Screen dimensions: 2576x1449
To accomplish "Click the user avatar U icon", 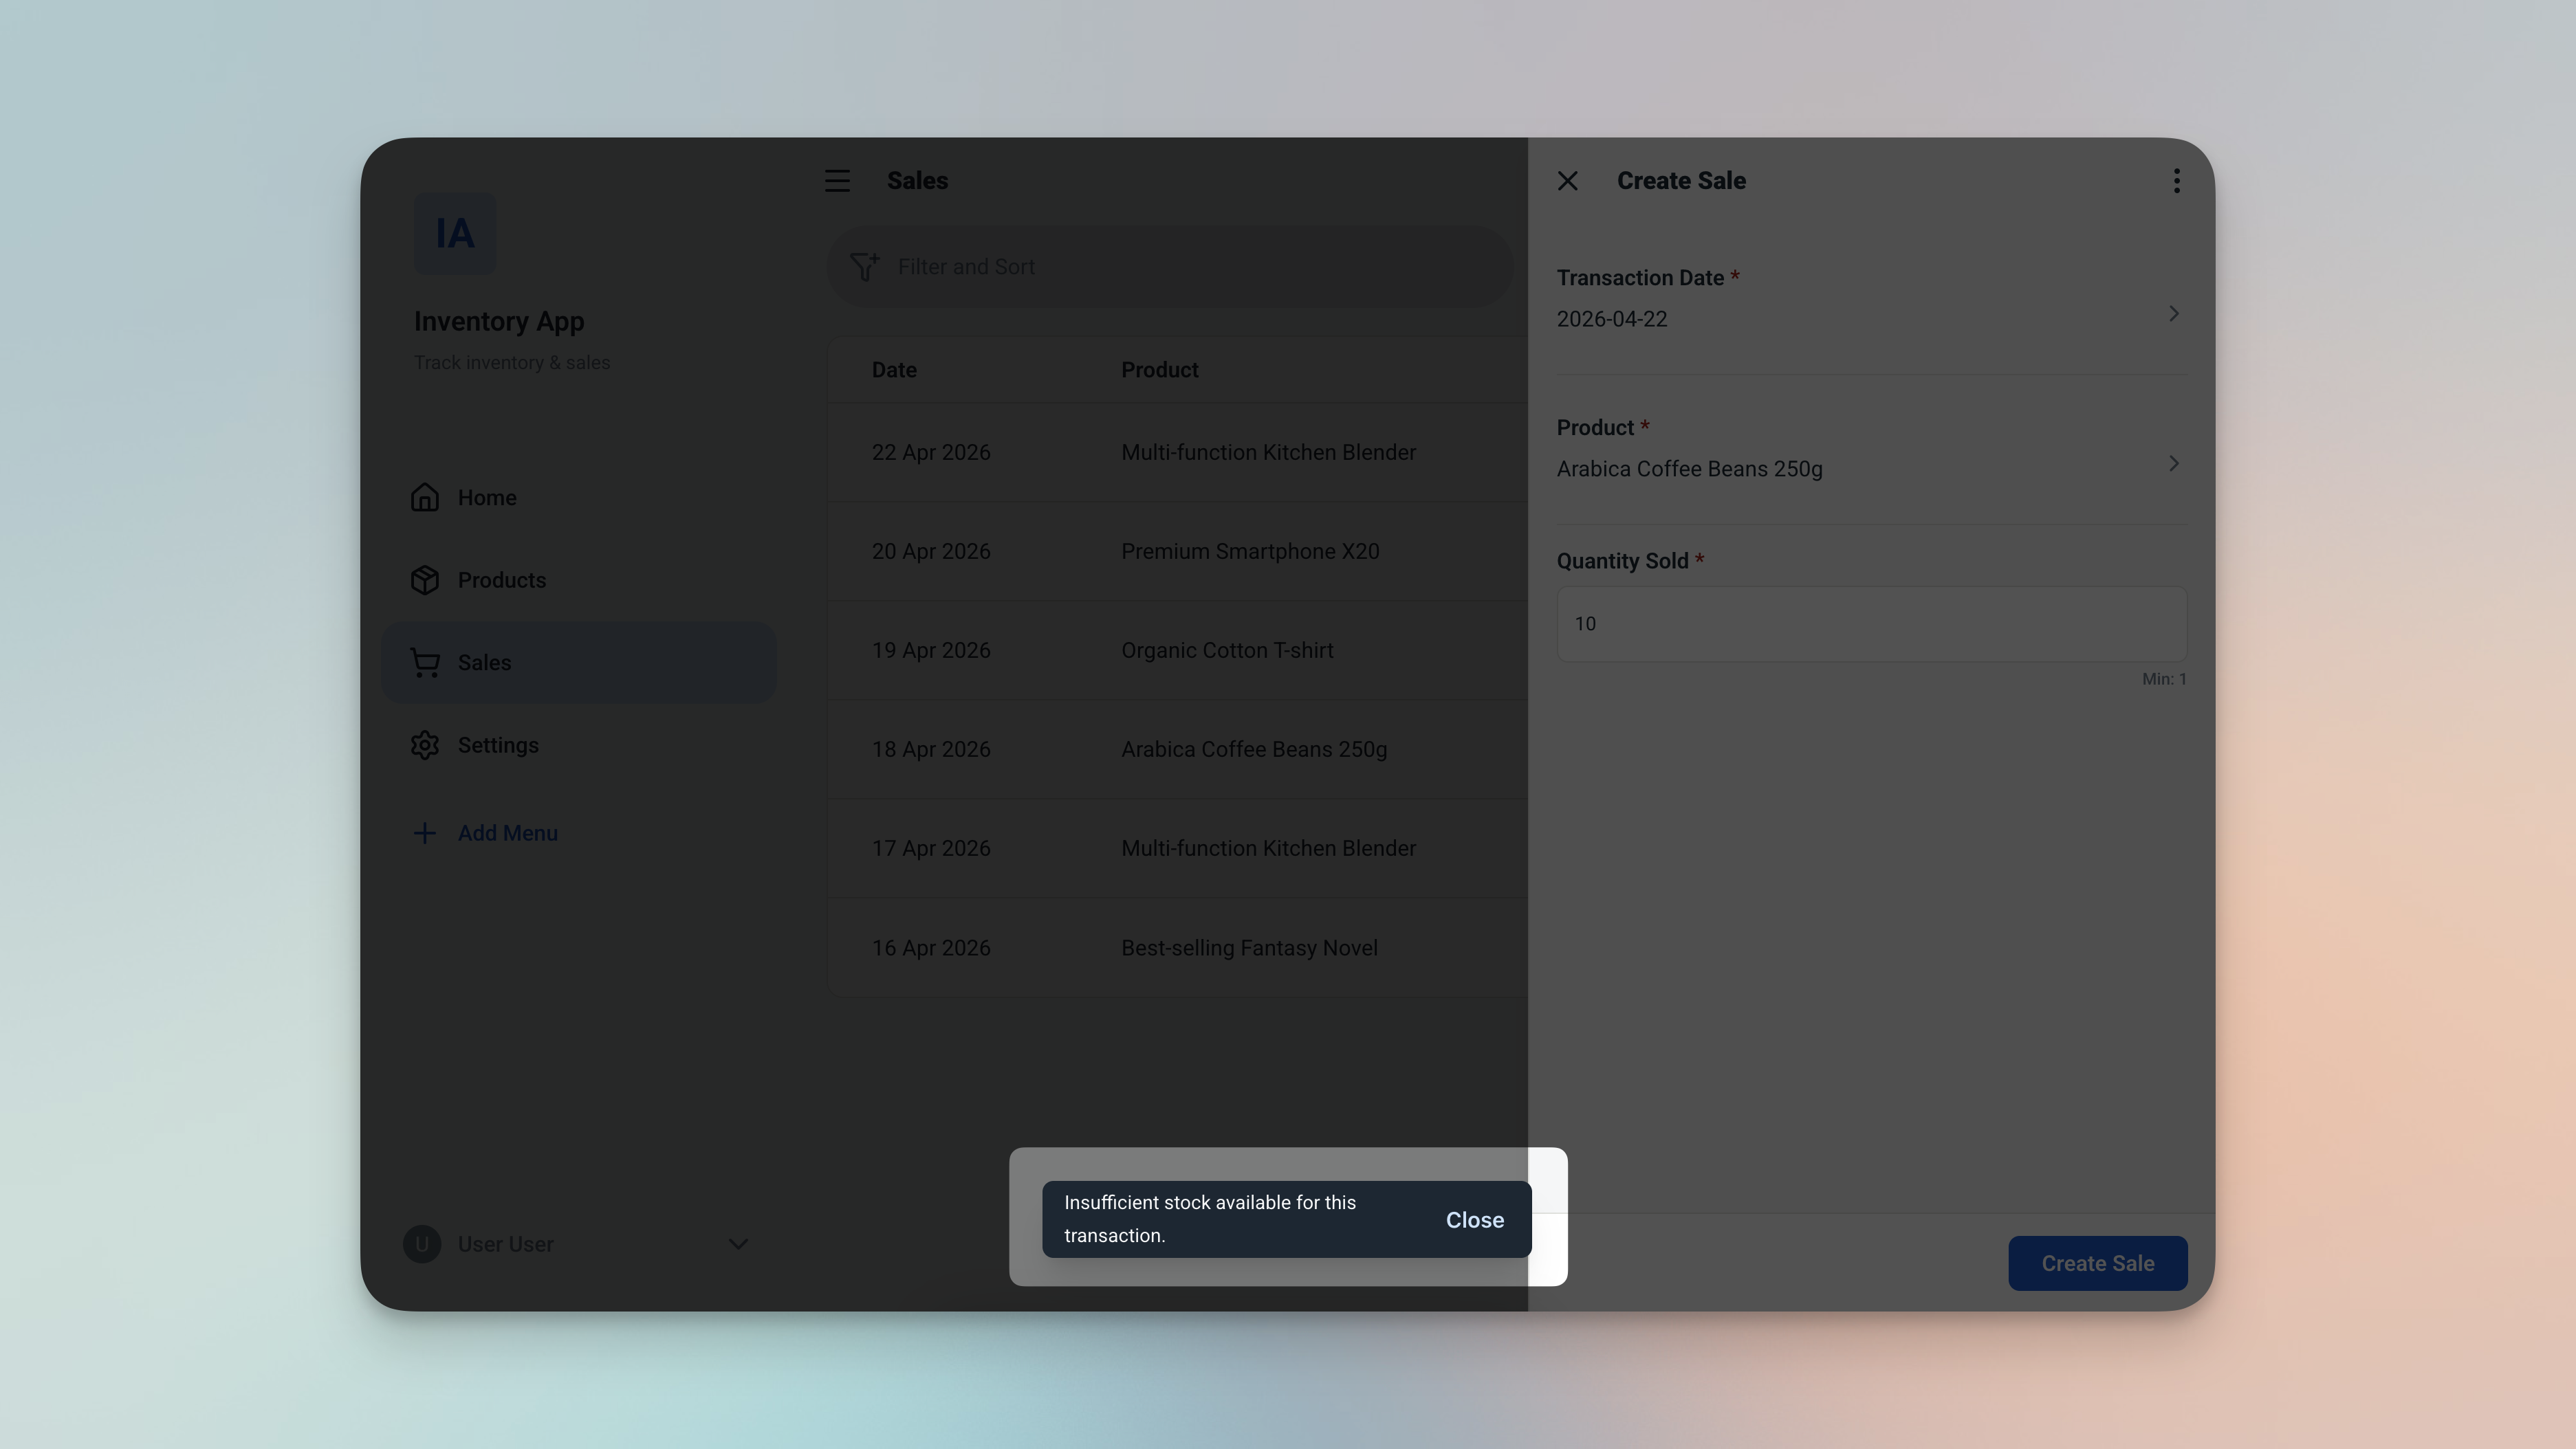I will click(422, 1244).
